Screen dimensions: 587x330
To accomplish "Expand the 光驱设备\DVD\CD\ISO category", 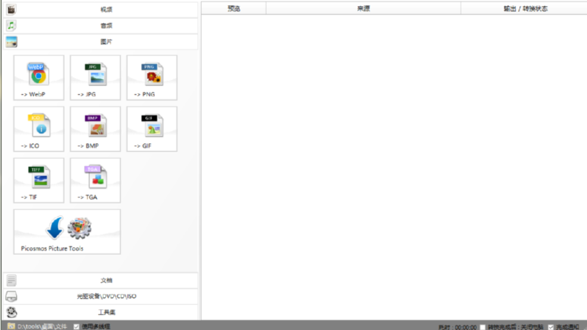I will pos(101,296).
